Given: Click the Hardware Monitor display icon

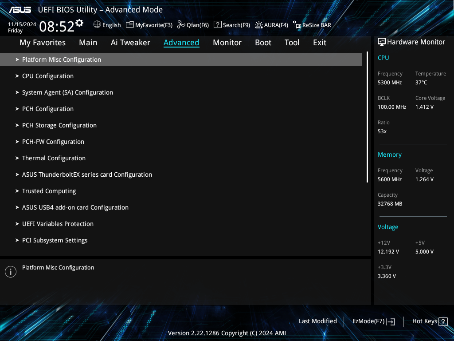Looking at the screenshot, I should (x=382, y=42).
